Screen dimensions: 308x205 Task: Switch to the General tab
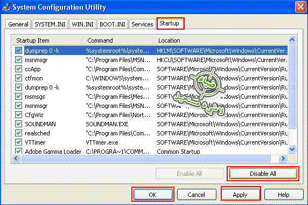(18, 24)
